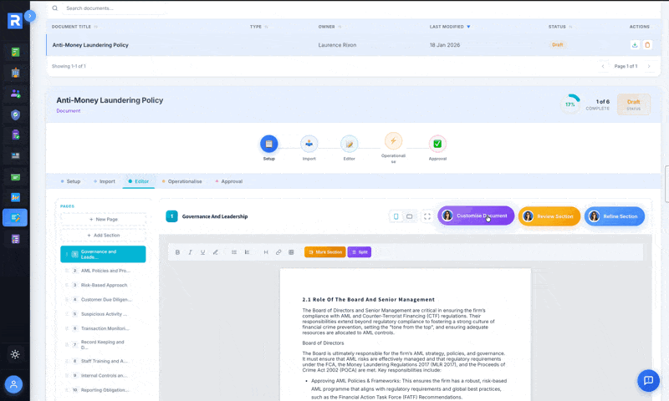Click the Add Section button

(x=103, y=236)
